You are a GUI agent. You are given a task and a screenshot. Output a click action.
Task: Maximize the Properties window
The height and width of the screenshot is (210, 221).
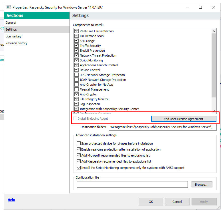pos(200,7)
